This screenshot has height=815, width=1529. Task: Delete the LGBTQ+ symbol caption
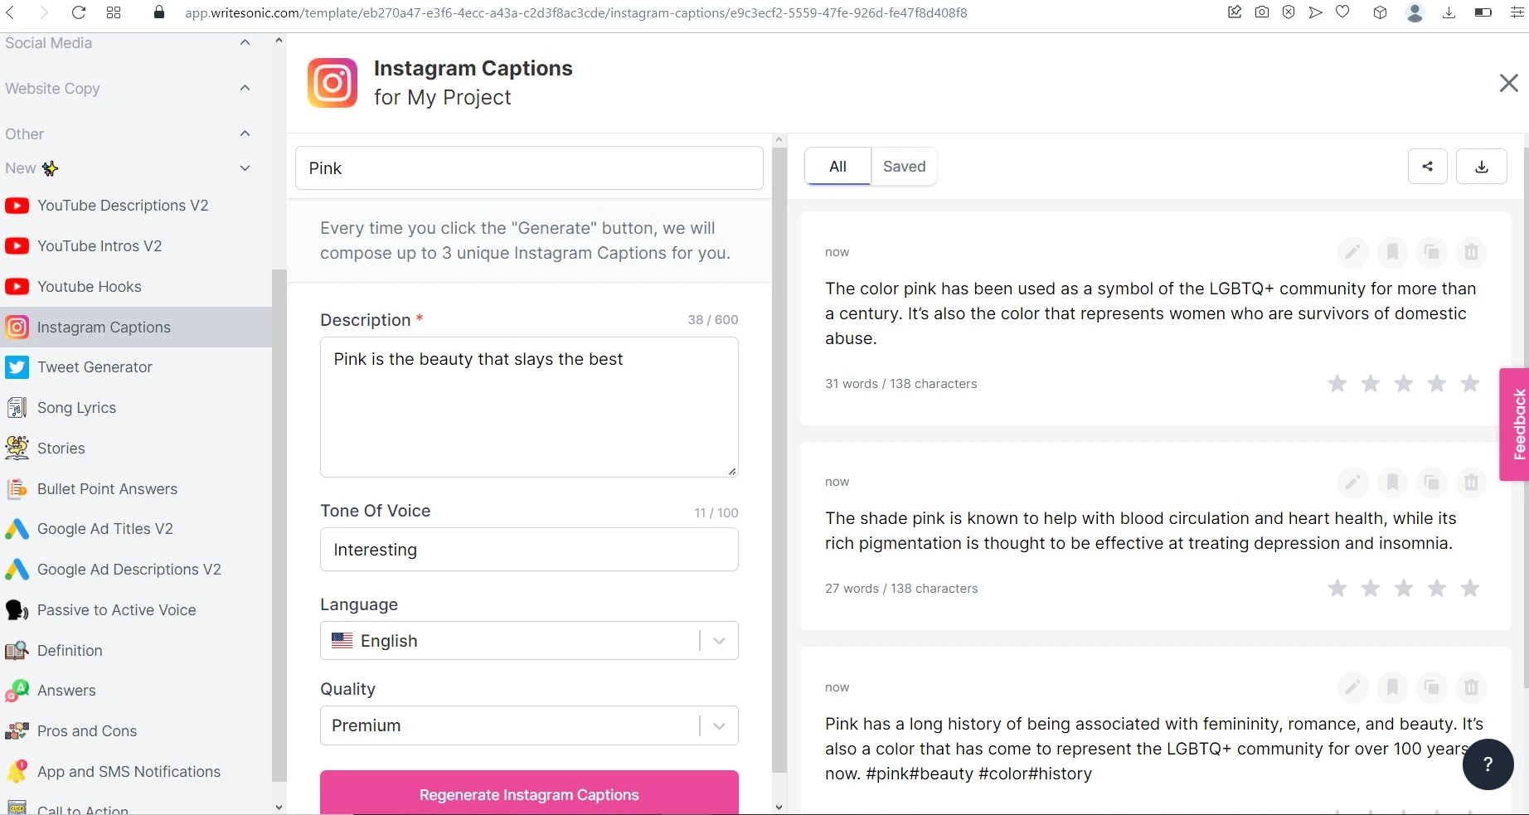click(x=1472, y=251)
